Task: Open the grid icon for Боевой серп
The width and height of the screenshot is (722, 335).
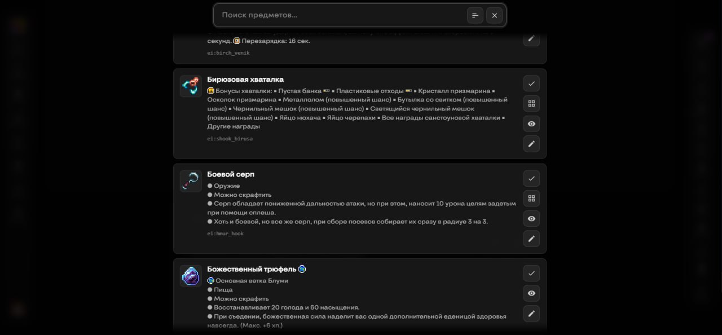Action: click(x=531, y=199)
